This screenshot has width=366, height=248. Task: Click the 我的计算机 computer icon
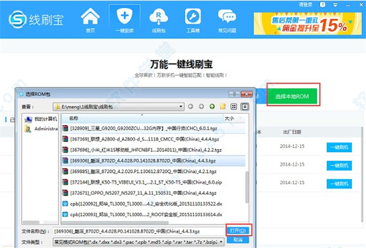click(28, 120)
